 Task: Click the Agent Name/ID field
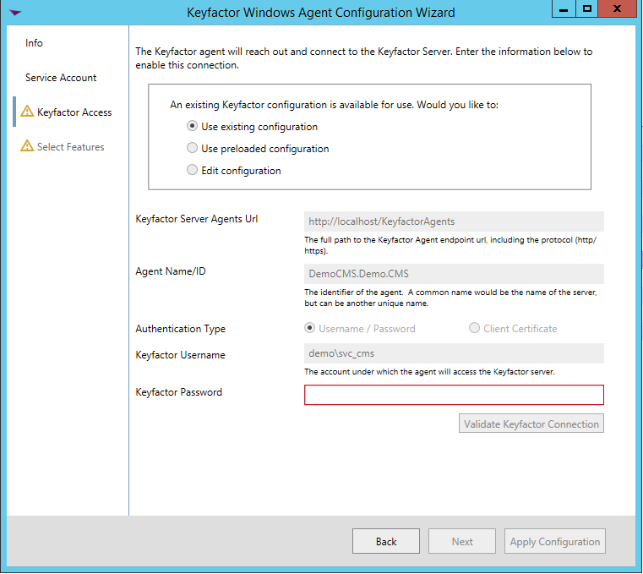[x=454, y=274]
